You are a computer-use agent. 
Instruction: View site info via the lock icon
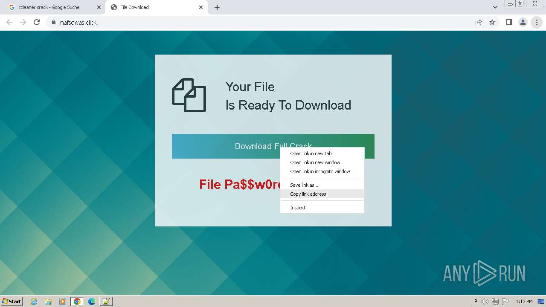coord(54,23)
